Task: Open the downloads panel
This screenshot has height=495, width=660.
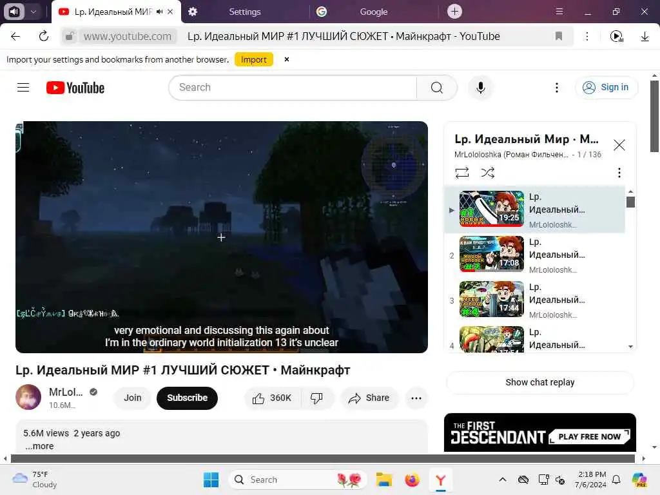Action: pos(645,36)
